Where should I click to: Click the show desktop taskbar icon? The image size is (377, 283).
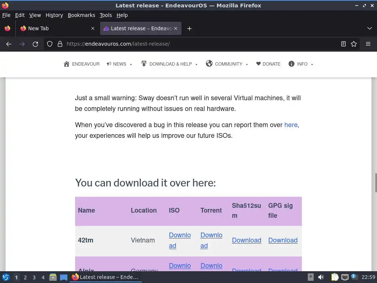point(64,277)
